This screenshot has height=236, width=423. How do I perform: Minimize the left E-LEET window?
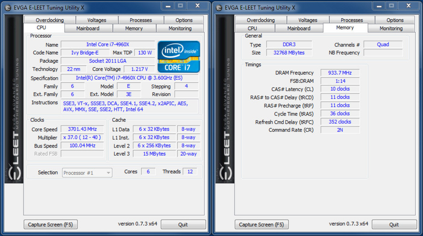[x=168, y=6]
